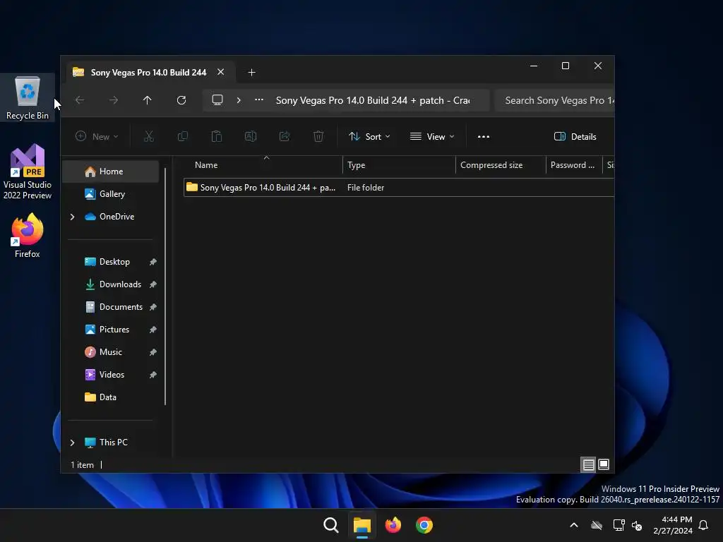Open the Data folder in sidebar
This screenshot has width=723, height=542.
107,397
